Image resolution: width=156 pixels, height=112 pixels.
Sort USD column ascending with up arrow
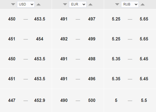[39, 4]
